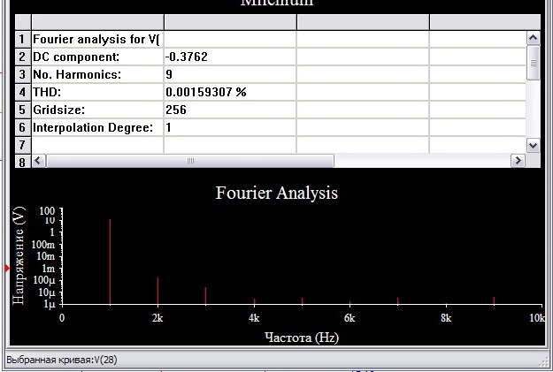Click the 'Fourier Analysis' chart title
Screen dimensions: 553x372
pos(276,193)
